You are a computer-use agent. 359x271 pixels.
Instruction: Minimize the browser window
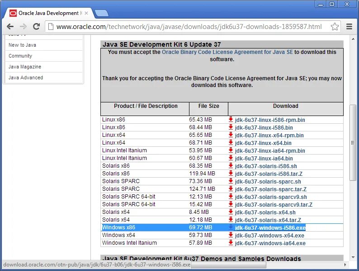point(321,4)
